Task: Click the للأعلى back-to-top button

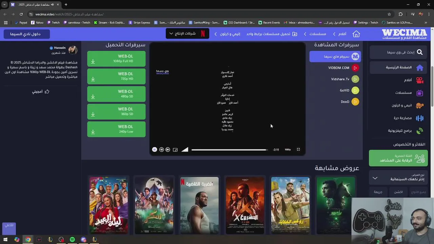Action: [x=9, y=228]
